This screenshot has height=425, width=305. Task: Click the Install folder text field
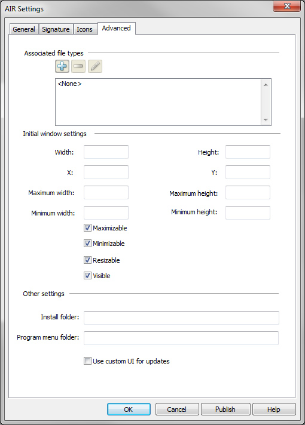[x=181, y=318]
